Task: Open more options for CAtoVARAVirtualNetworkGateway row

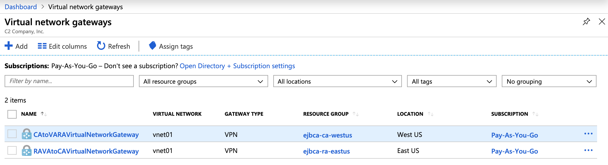Action: [x=588, y=134]
